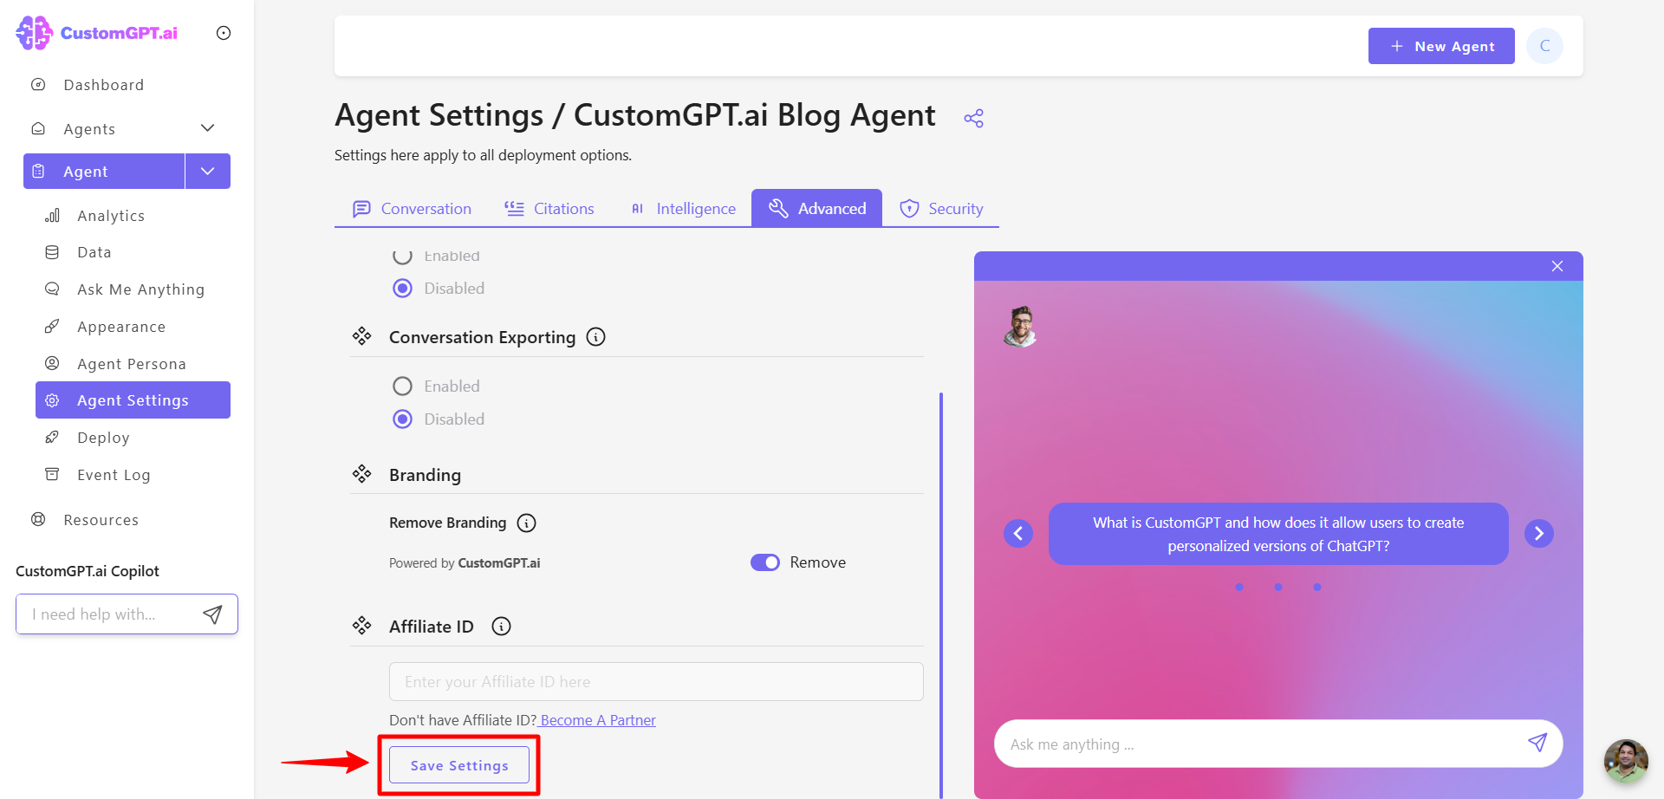Viewport: 1664px width, 799px height.
Task: Show Affiliate ID info tooltip
Action: point(502,627)
